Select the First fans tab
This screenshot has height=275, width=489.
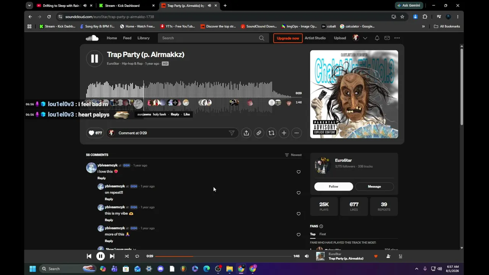coord(323,234)
